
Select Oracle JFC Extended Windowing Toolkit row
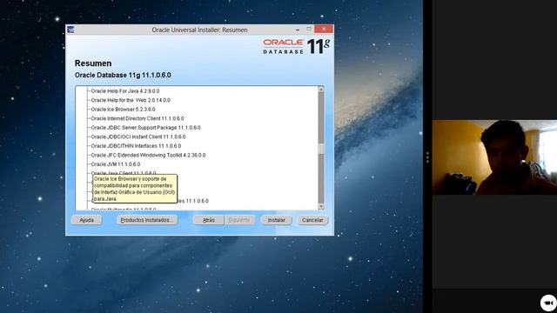pyautogui.click(x=148, y=155)
